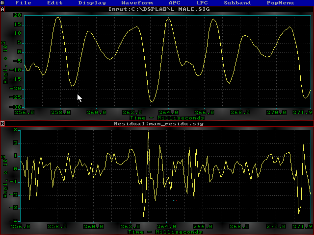Open the Waveform menu
This screenshot has height=235, width=314.
pos(137,3)
